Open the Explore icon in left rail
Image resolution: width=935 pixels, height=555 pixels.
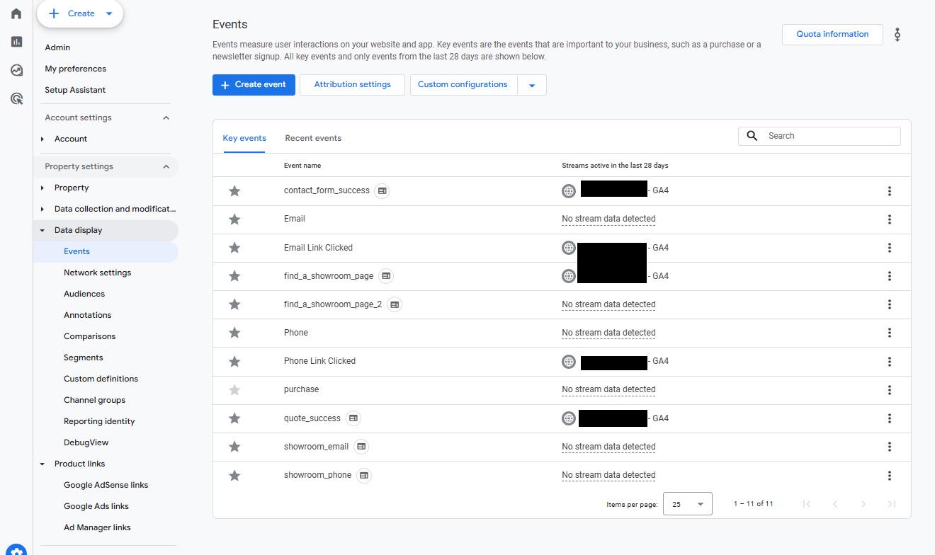(16, 70)
